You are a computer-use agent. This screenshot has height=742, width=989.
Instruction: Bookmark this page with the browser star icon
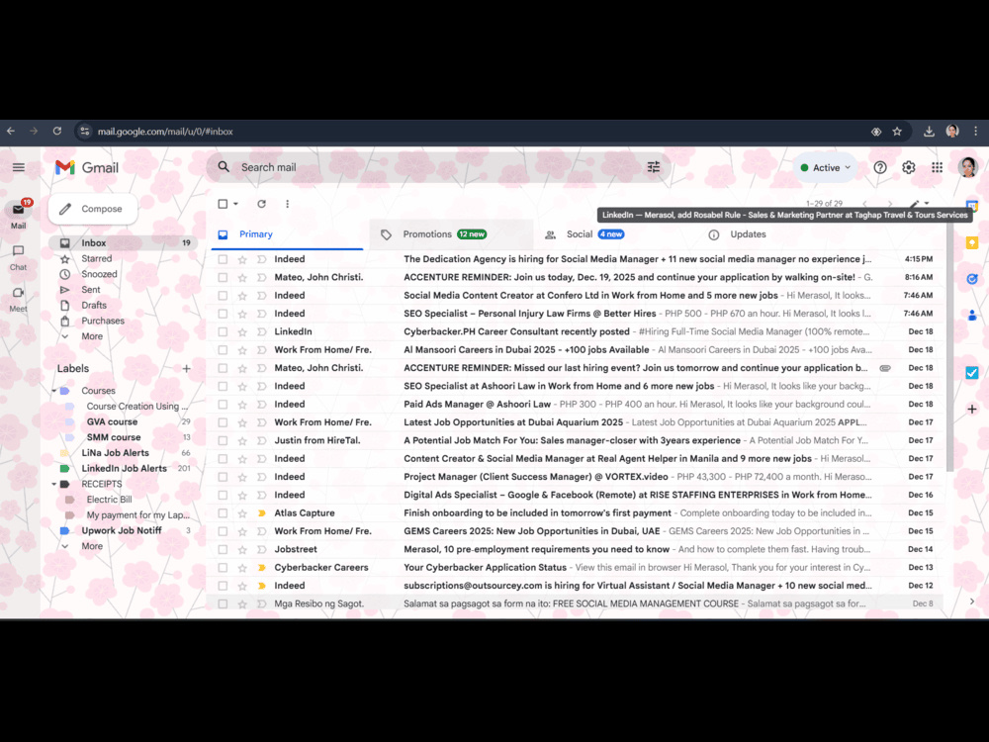[897, 132]
